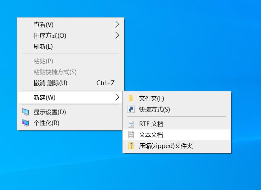261x190 pixels.
Task: Open the 新建(W) menu item
Action: tap(71, 97)
